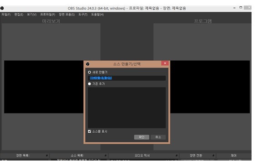Click the new source name input field
257x166 pixels.
click(x=127, y=78)
